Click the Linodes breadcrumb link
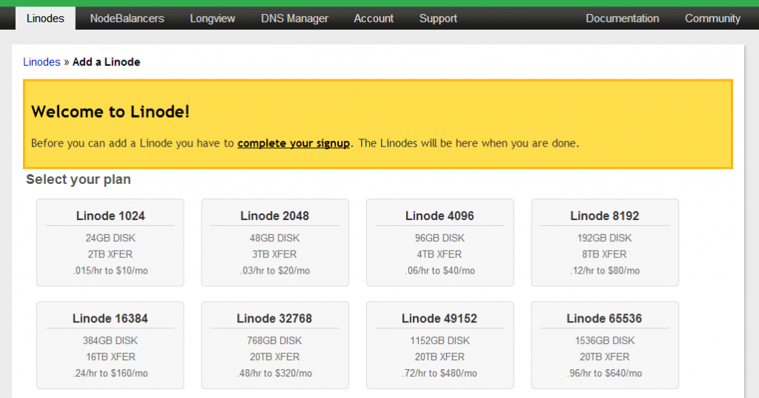The width and height of the screenshot is (759, 398). (x=42, y=62)
